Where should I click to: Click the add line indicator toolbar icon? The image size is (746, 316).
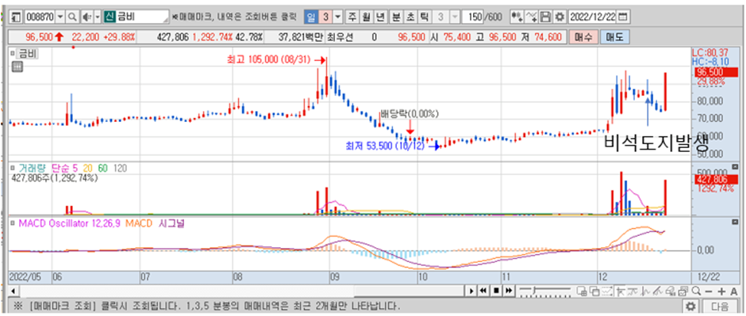[532, 17]
